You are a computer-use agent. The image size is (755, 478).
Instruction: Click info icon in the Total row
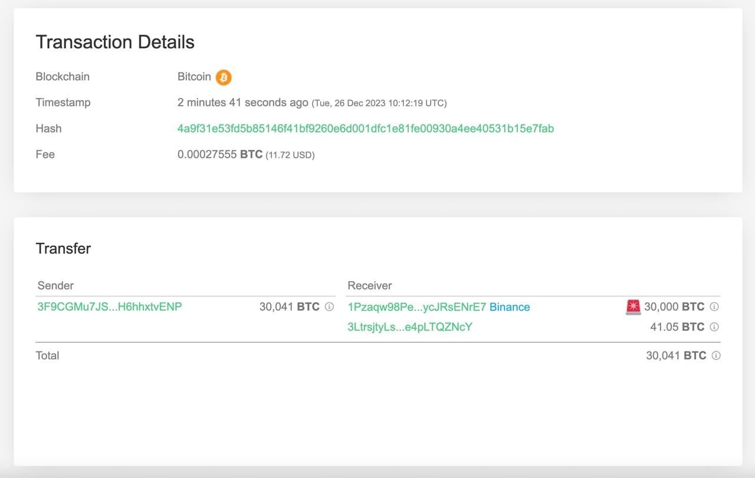point(716,356)
